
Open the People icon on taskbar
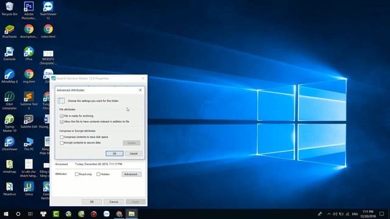320,214
